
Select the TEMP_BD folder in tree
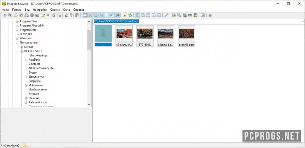click(26, 34)
